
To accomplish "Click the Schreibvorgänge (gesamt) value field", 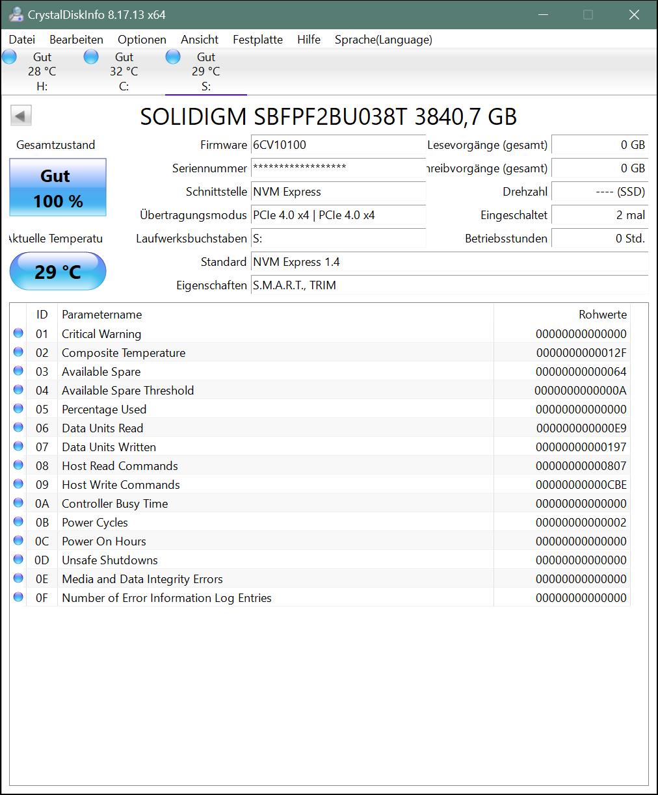I will click(599, 168).
